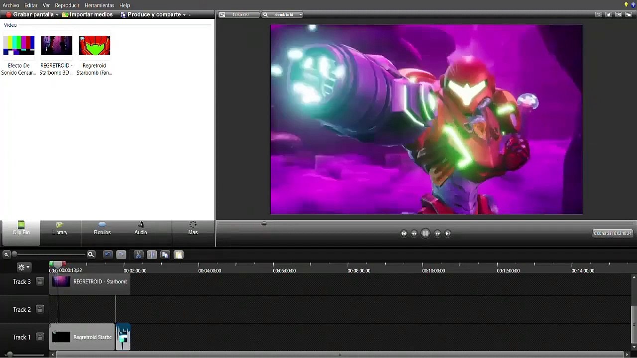Click the red selection end marker

coord(63,264)
